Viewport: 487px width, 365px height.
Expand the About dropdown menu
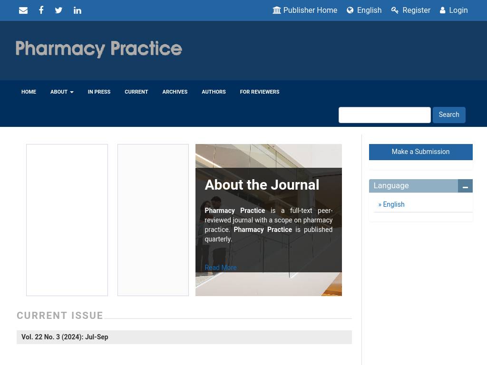point(62,92)
